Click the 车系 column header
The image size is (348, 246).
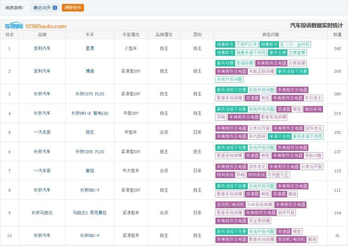(x=90, y=34)
